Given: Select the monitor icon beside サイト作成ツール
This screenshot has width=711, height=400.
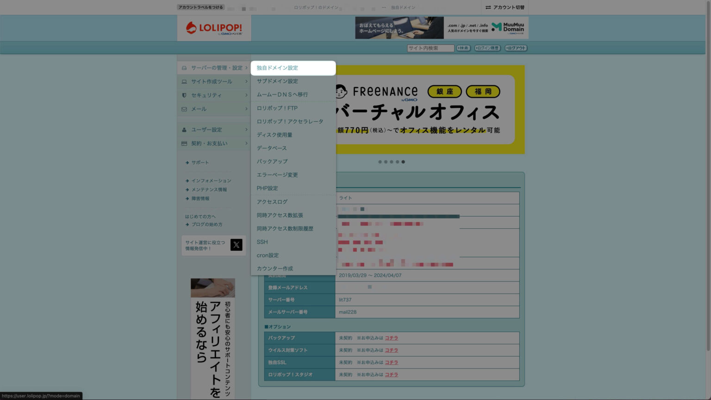Looking at the screenshot, I should pos(184,81).
